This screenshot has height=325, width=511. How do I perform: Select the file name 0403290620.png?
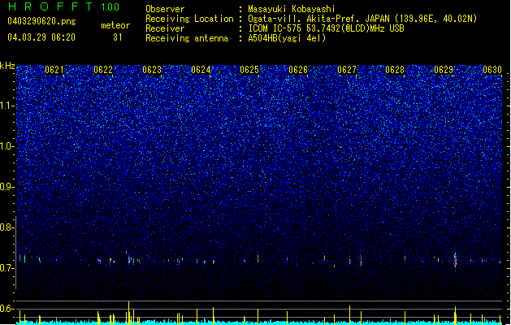[41, 21]
